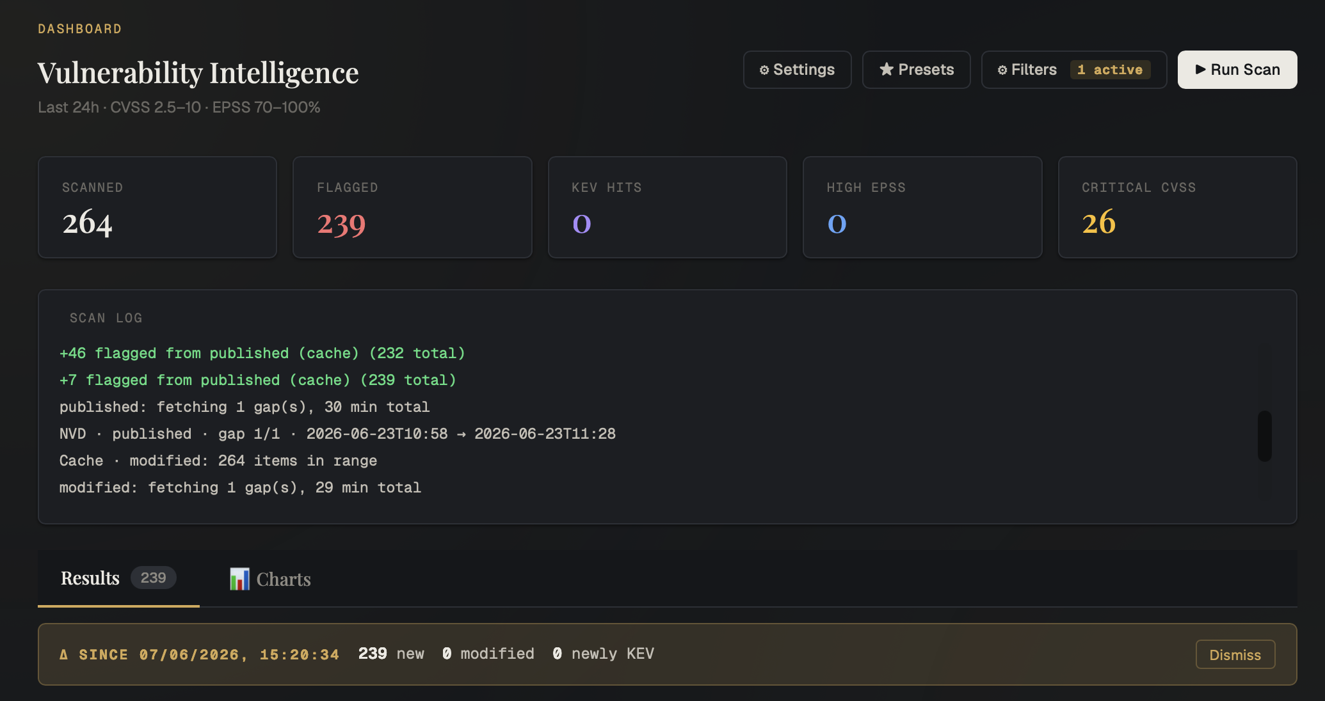
Task: Click the Run Scan button
Action: [x=1237, y=70]
